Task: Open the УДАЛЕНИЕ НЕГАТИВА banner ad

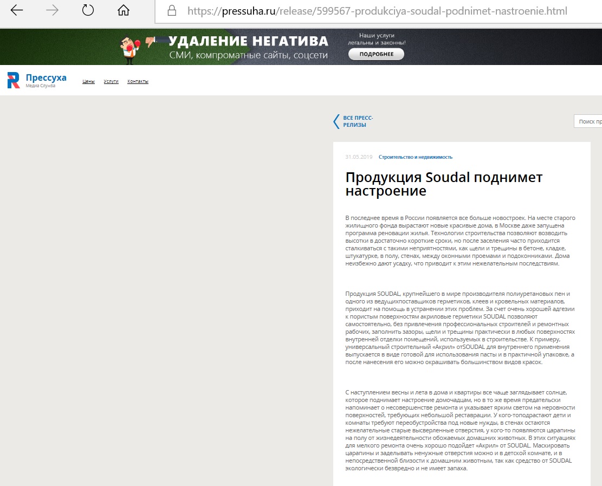Action: pyautogui.click(x=301, y=47)
